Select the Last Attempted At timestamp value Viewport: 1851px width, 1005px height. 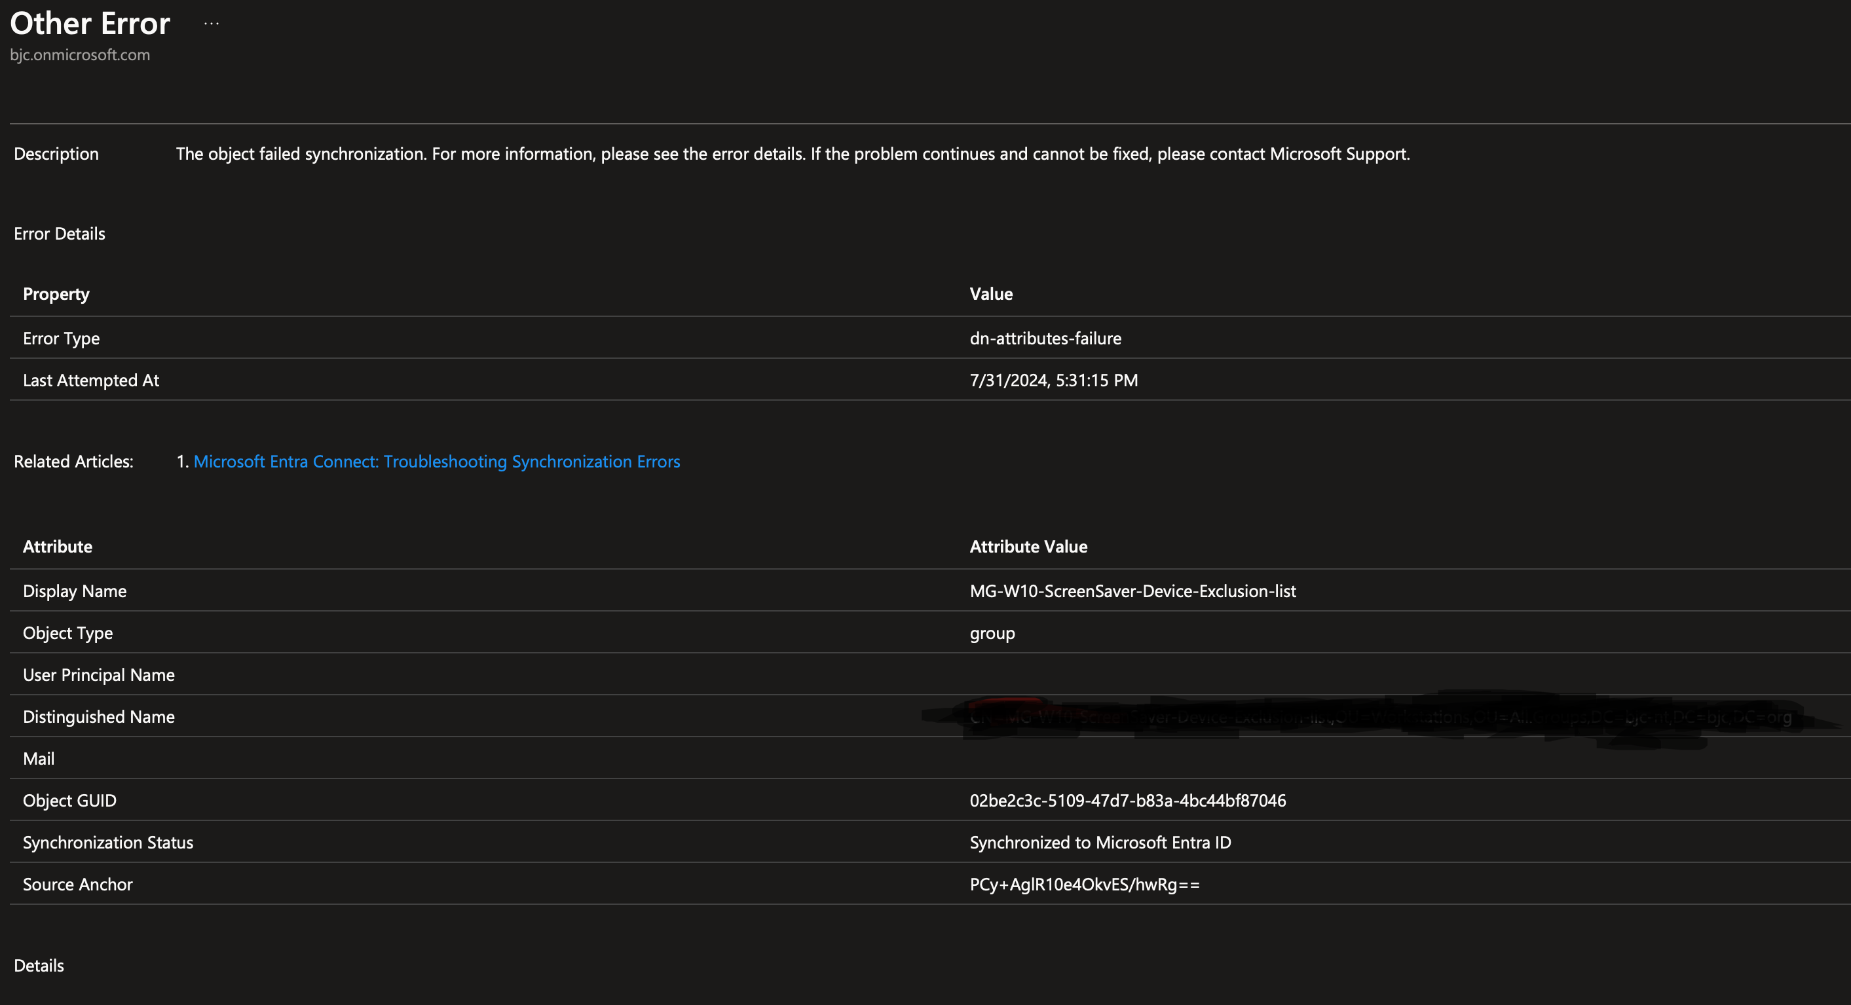click(x=1054, y=380)
